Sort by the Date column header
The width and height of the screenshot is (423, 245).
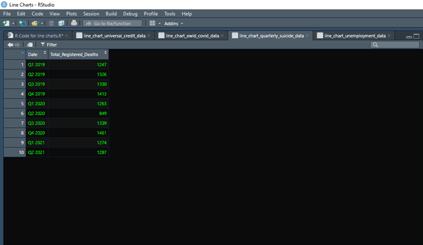coord(37,54)
